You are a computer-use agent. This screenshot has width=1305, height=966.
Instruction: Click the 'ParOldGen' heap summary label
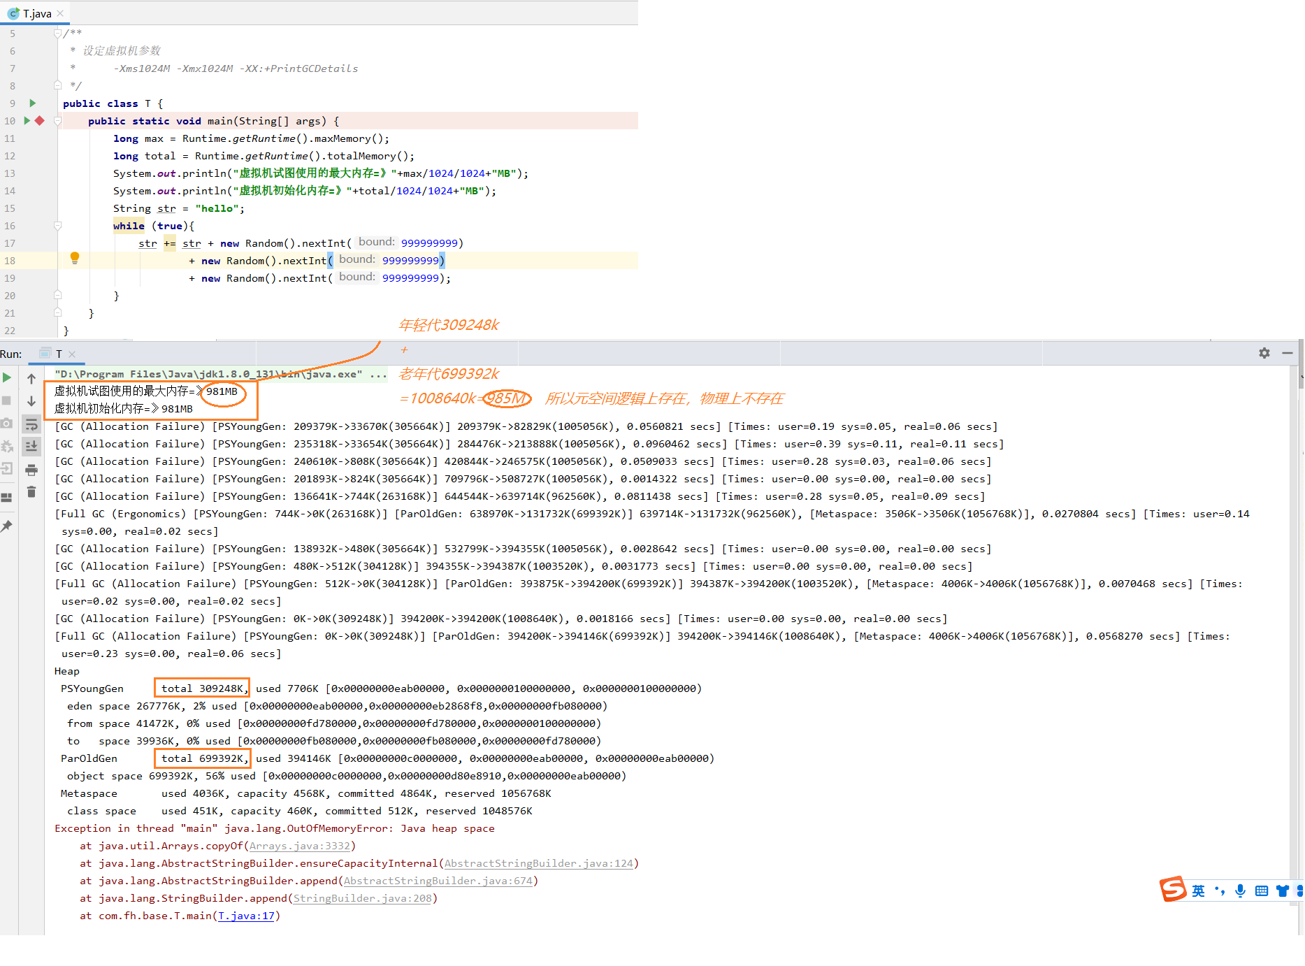tap(89, 758)
